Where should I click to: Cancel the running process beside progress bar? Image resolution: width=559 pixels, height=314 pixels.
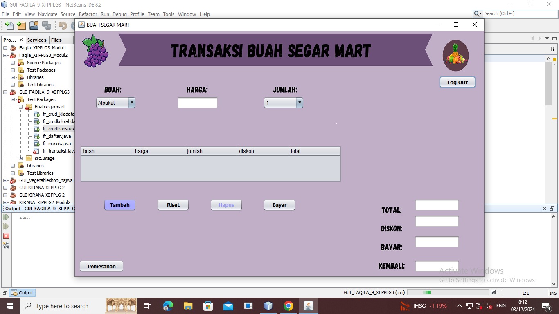[x=494, y=292]
